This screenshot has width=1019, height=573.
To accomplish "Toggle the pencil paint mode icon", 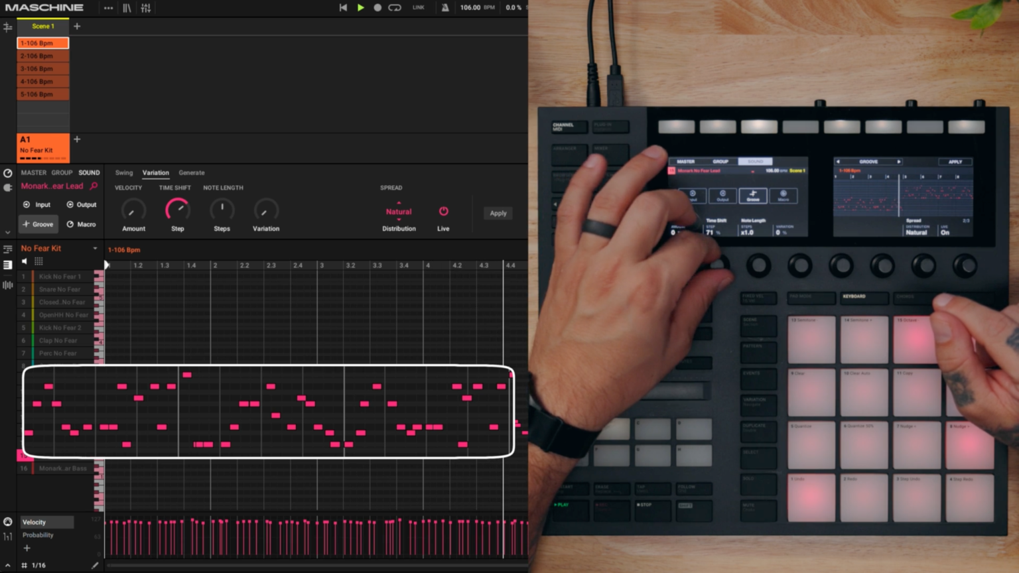I will point(94,565).
